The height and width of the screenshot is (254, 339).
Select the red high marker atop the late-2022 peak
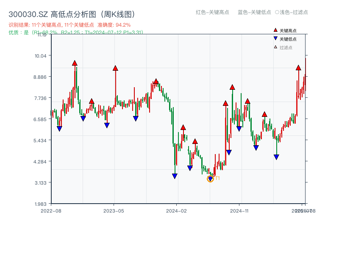pyautogui.click(x=75, y=63)
